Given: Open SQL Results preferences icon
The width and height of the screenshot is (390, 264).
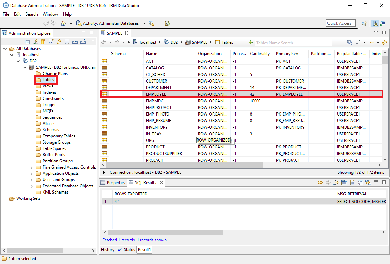Looking at the screenshot, I should tap(360, 182).
